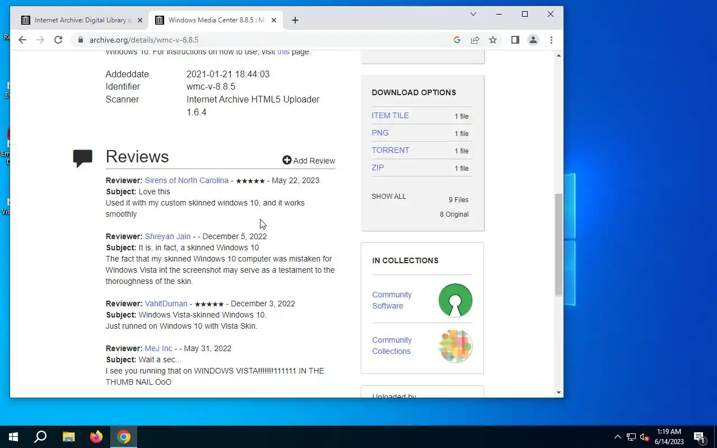Click the Chrome taskbar icon
Screen dimensions: 717x448
(x=124, y=437)
